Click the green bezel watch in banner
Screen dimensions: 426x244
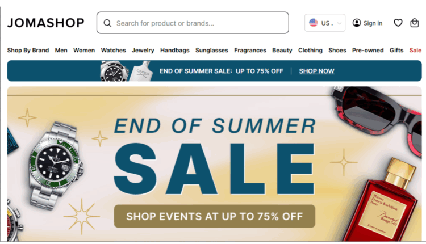coord(56,164)
